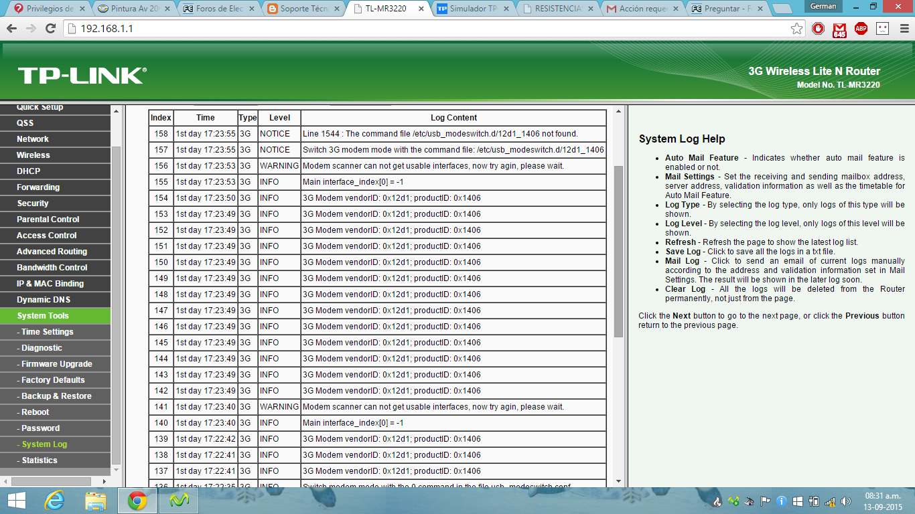Viewport: 915px width, 514px height.
Task: Click the face icon extension
Action: point(882,29)
